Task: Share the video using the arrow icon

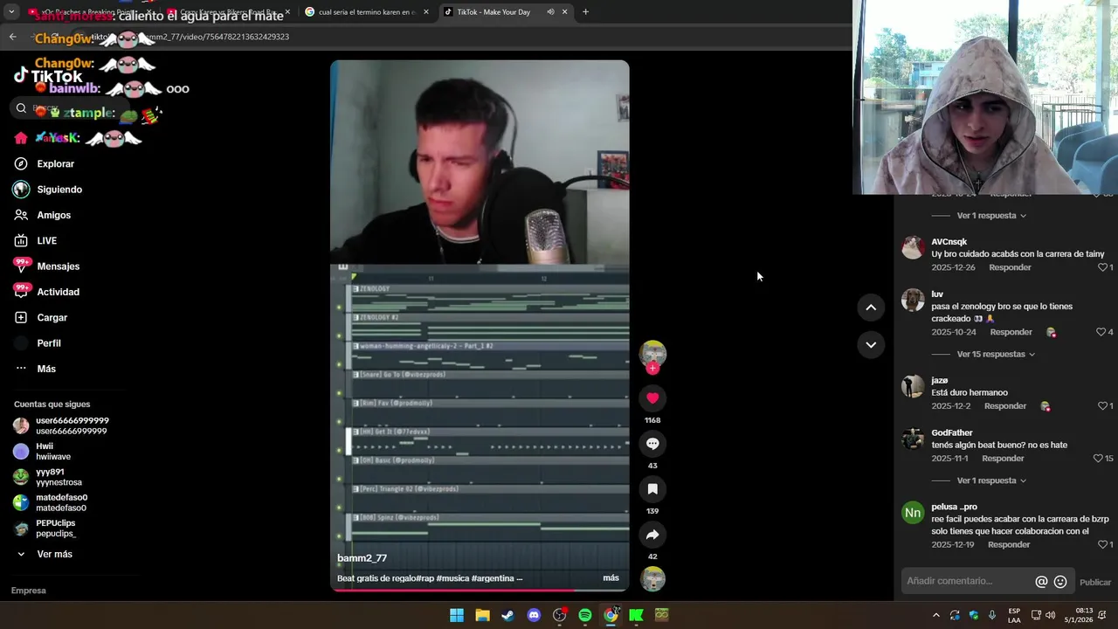Action: (652, 535)
